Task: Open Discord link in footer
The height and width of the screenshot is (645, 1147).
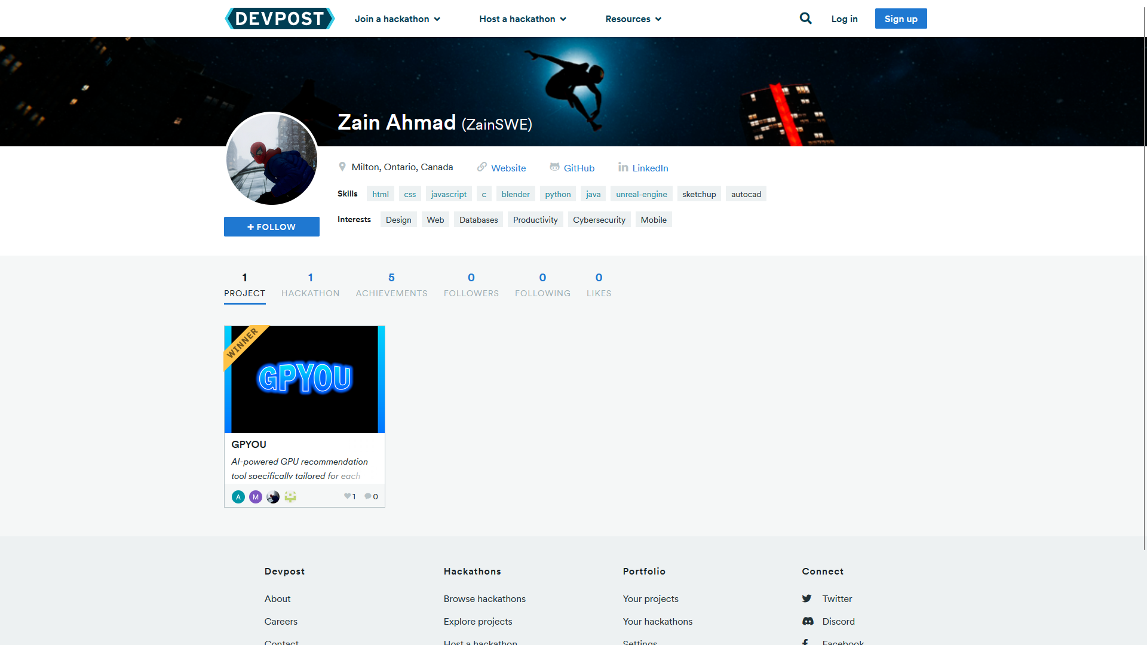Action: 838,621
